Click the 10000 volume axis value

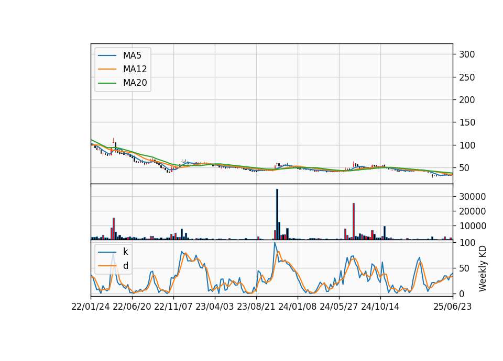coord(472,226)
